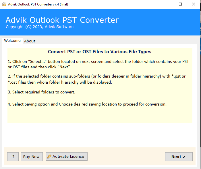Image resolution: width=201 pixels, height=169 pixels.
Task: Proceed with the Next > button
Action: (179, 157)
